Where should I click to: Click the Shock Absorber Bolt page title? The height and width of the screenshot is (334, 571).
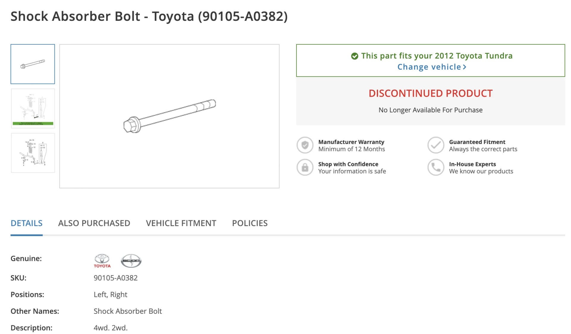tap(149, 16)
